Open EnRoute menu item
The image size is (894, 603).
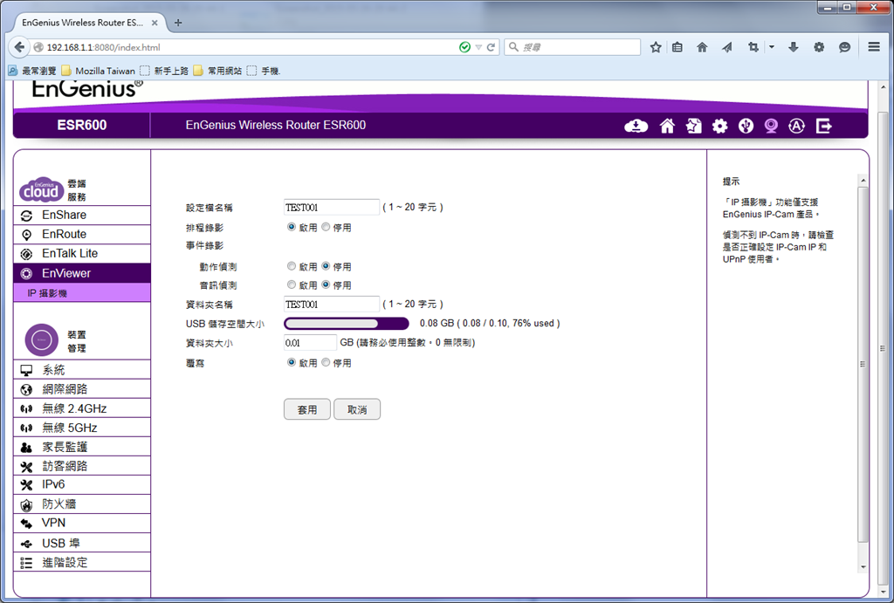point(81,234)
